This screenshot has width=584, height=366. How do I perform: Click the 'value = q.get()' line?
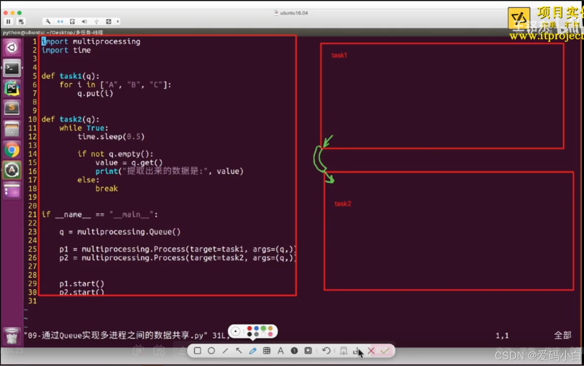coord(129,162)
